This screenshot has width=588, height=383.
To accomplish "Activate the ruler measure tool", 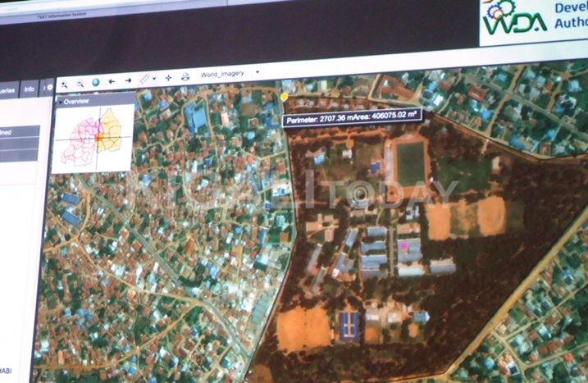I will click(x=144, y=80).
